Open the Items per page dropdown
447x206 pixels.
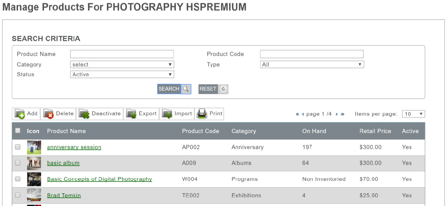413,114
